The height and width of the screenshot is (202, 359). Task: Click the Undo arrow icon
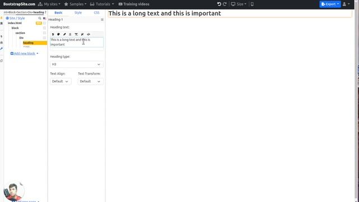(x=219, y=4)
